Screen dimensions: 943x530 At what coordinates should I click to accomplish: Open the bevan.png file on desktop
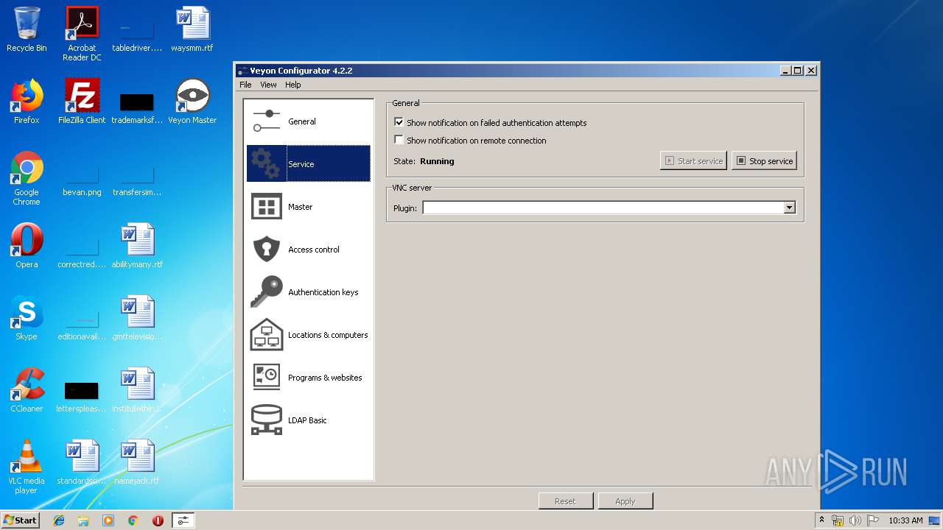(x=82, y=178)
